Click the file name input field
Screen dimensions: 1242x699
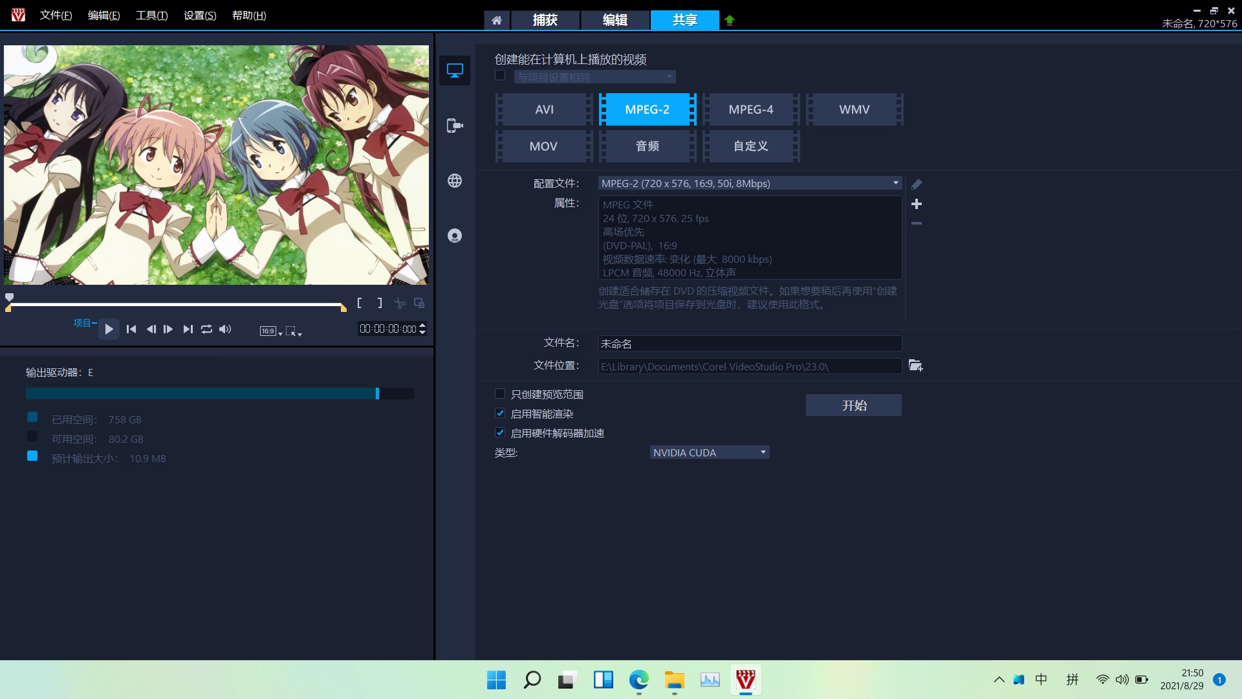point(750,344)
